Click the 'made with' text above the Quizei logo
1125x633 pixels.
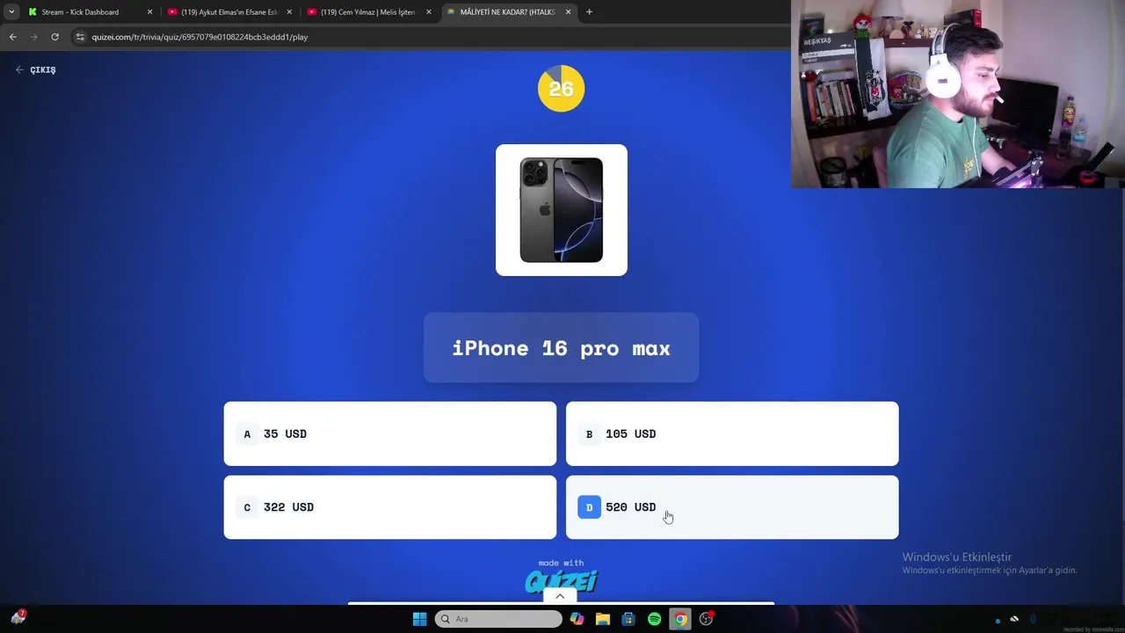(x=561, y=563)
